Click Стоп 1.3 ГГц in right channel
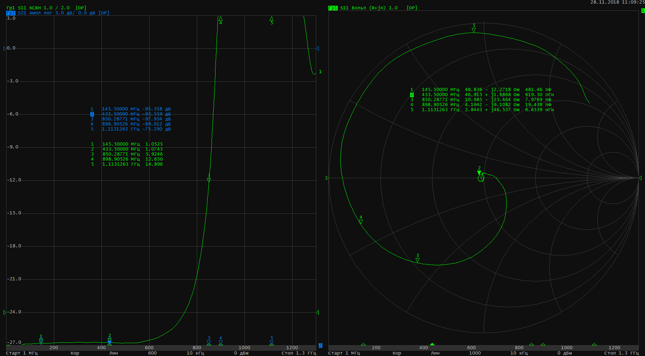Image resolution: width=645 pixels, height=356 pixels. click(621, 353)
